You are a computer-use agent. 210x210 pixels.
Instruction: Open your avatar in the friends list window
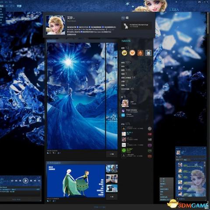(x=178, y=152)
